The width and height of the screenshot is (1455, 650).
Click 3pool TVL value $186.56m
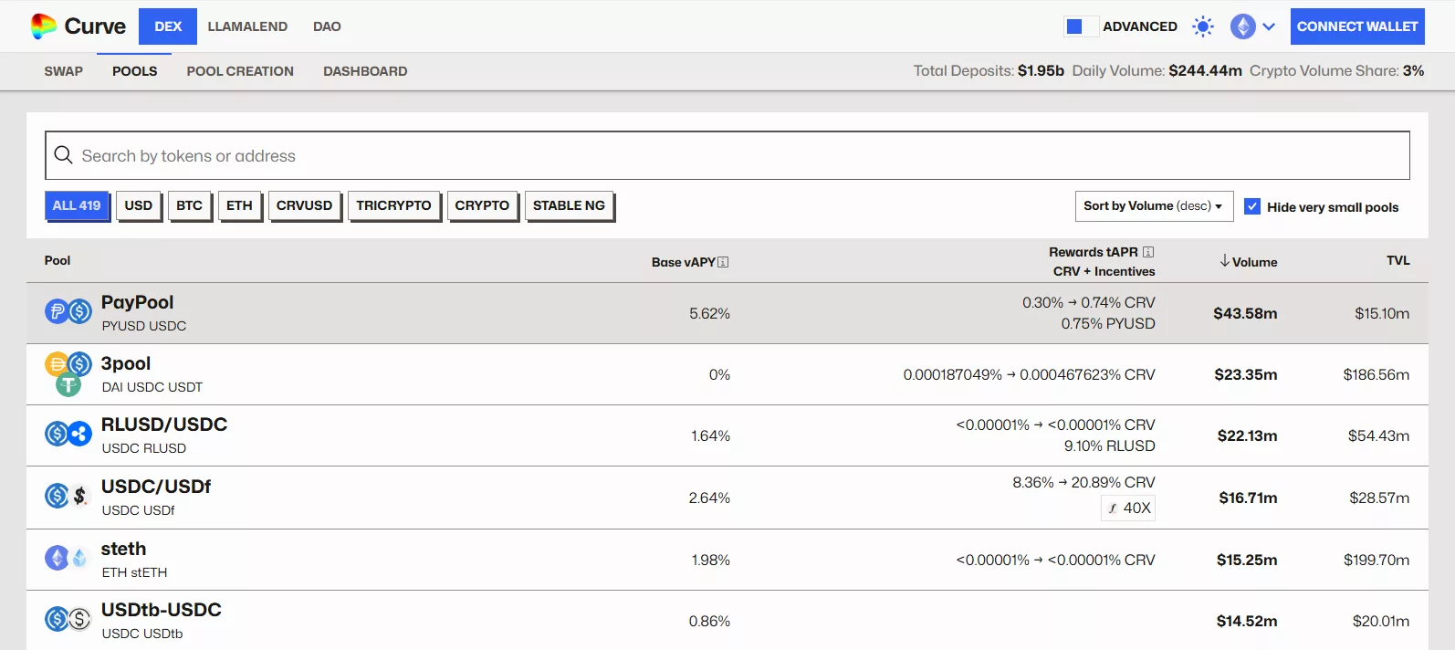coord(1376,374)
